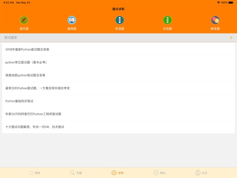Tap the 填空题 label

point(24,29)
